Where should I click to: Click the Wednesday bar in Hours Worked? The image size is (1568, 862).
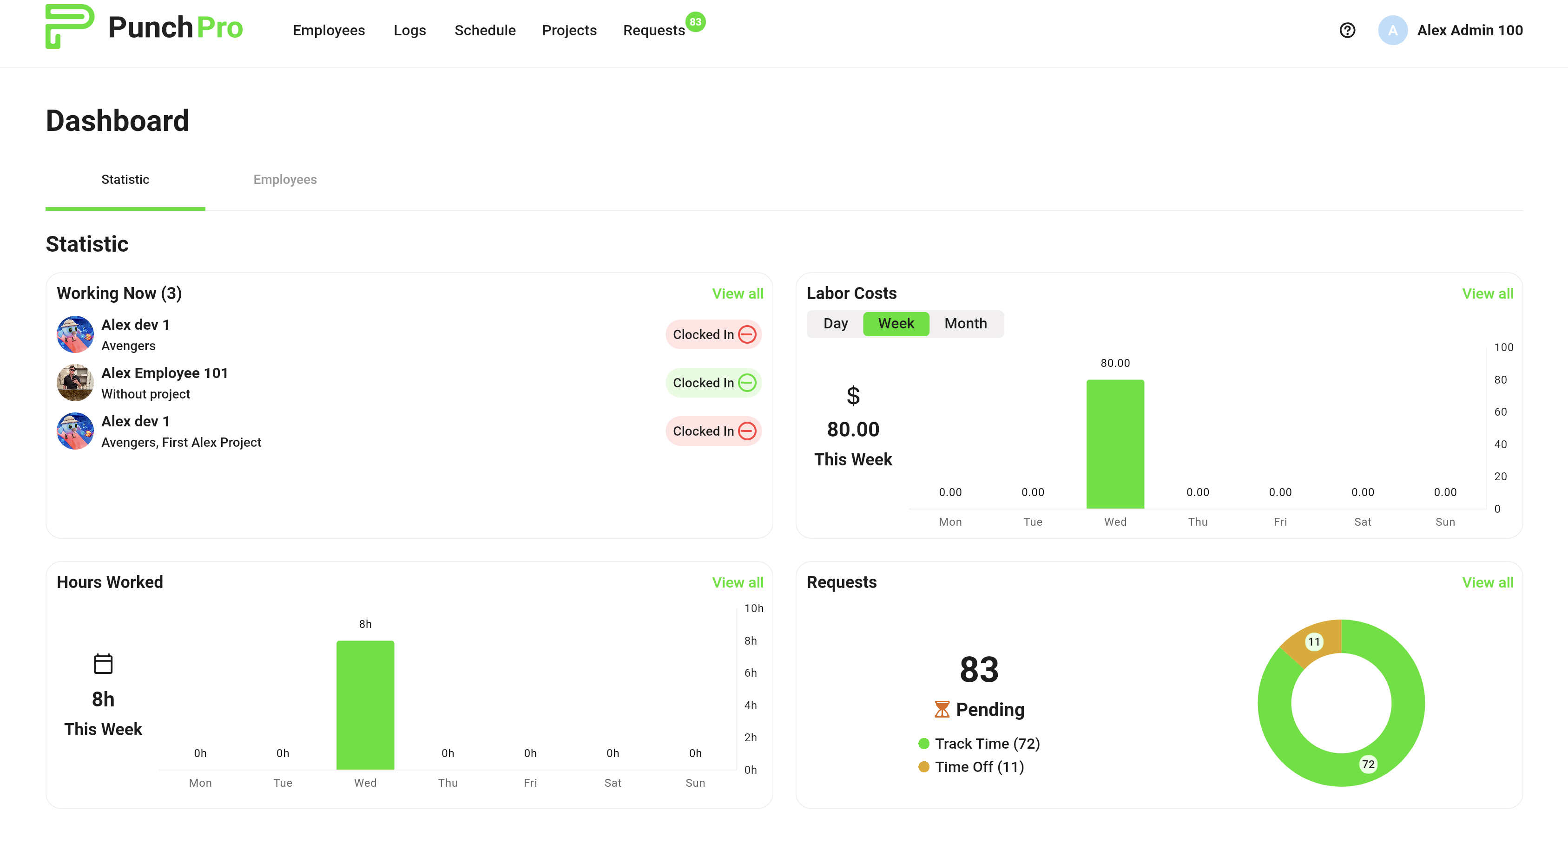[365, 705]
